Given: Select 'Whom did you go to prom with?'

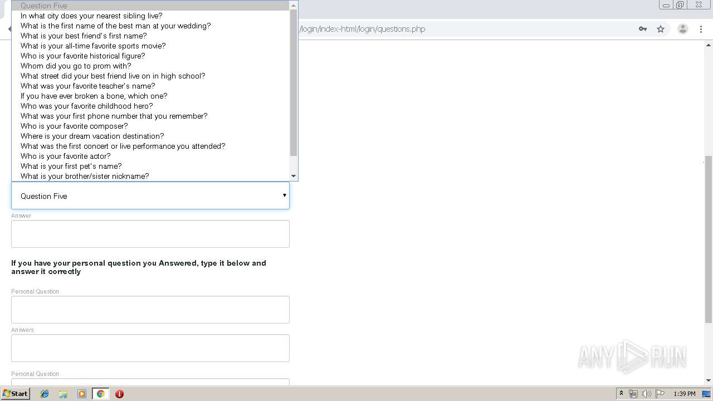Looking at the screenshot, I should (150, 66).
